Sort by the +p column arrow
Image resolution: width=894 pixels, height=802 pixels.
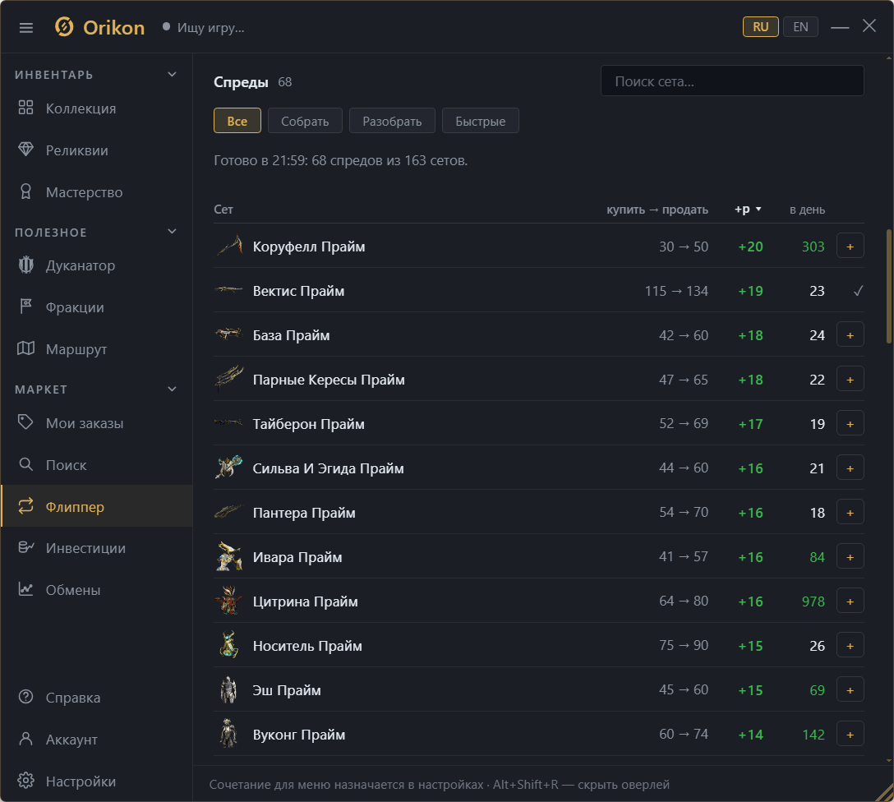coord(758,210)
